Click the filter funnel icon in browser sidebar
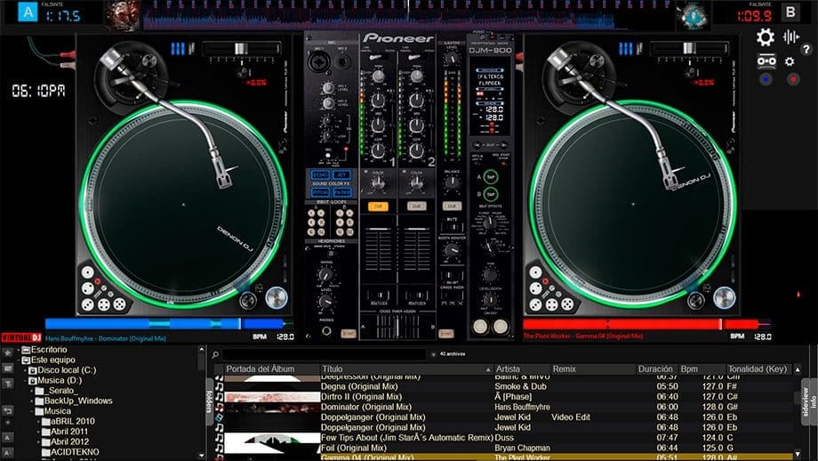Viewport: 818px width, 461px height. [x=8, y=384]
